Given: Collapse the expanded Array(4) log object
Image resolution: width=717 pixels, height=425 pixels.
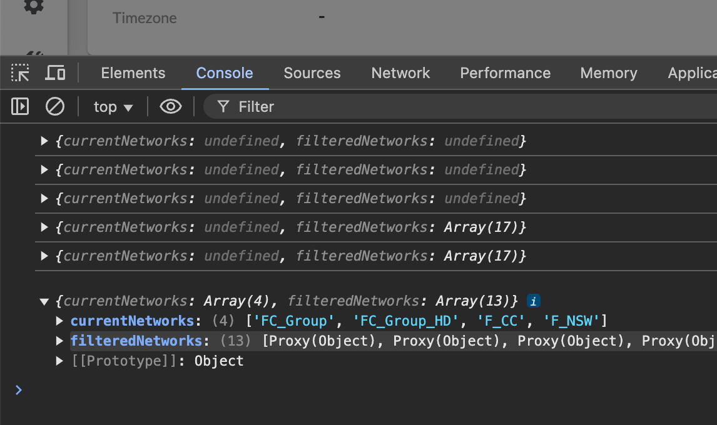Looking at the screenshot, I should click(44, 301).
